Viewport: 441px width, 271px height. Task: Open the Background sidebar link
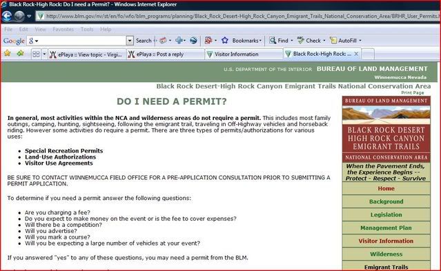[x=386, y=201]
